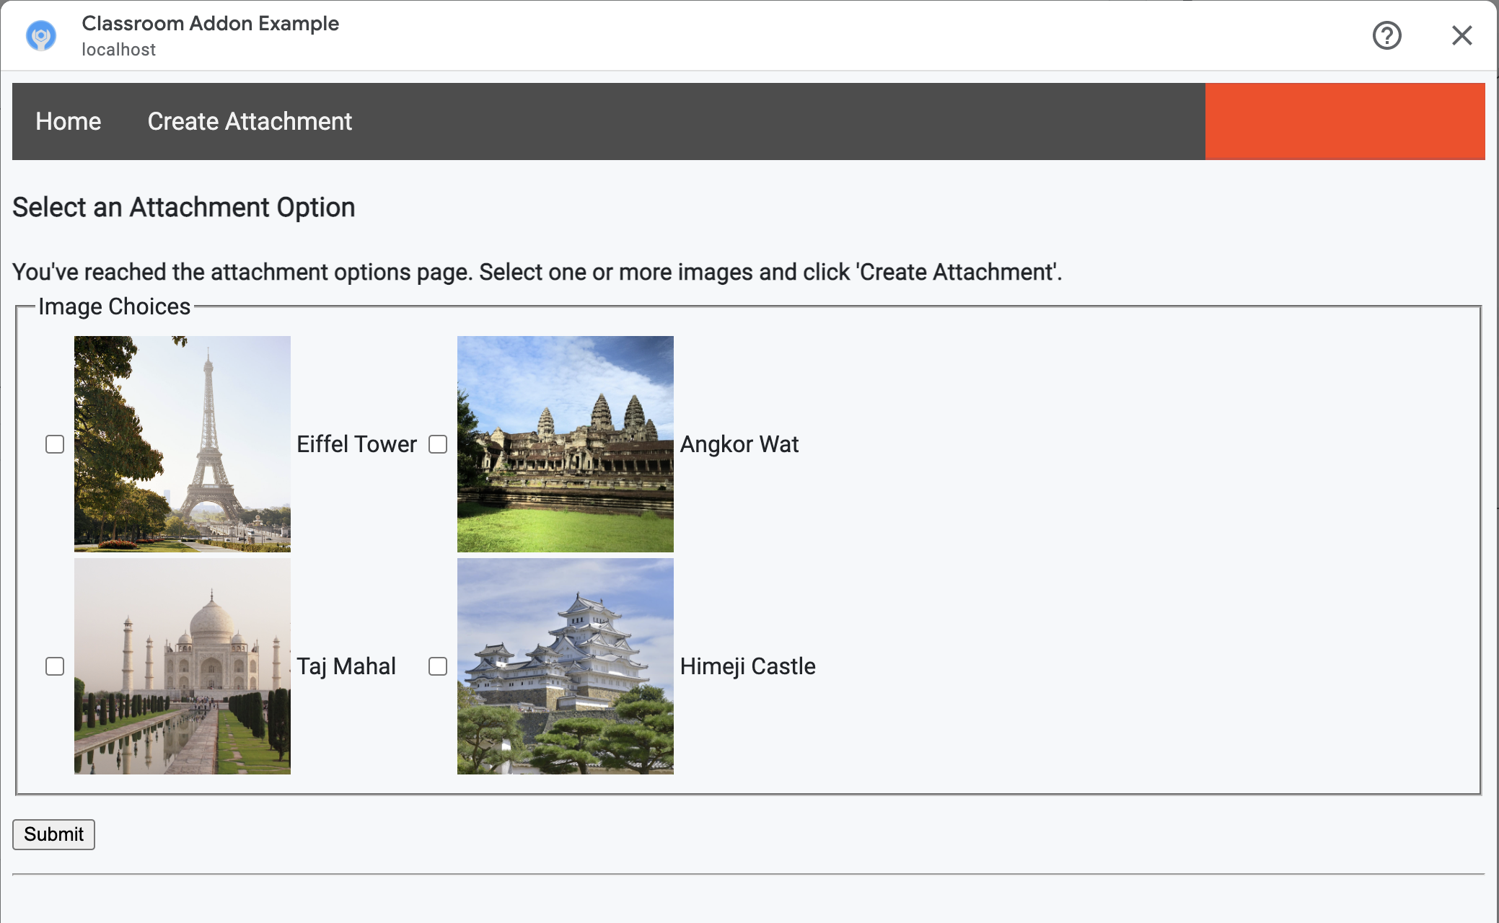
Task: Select the Angkor Wat image thumbnail
Action: pos(566,443)
